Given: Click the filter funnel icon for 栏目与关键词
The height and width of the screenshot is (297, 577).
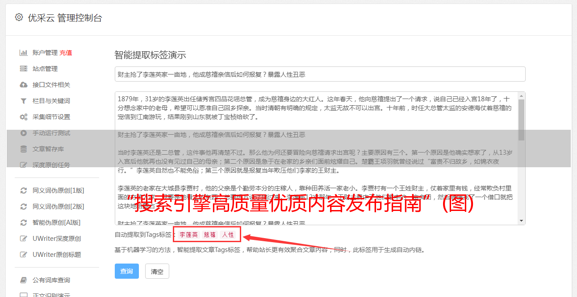Looking at the screenshot, I should 24,101.
